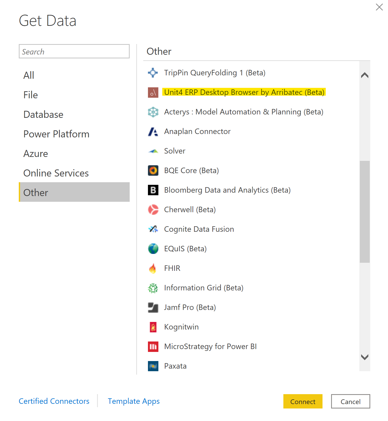The width and height of the screenshot is (388, 421).
Task: Open the Template Apps link
Action: coord(134,401)
